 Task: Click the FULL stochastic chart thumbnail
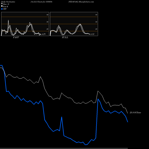[74, 24]
